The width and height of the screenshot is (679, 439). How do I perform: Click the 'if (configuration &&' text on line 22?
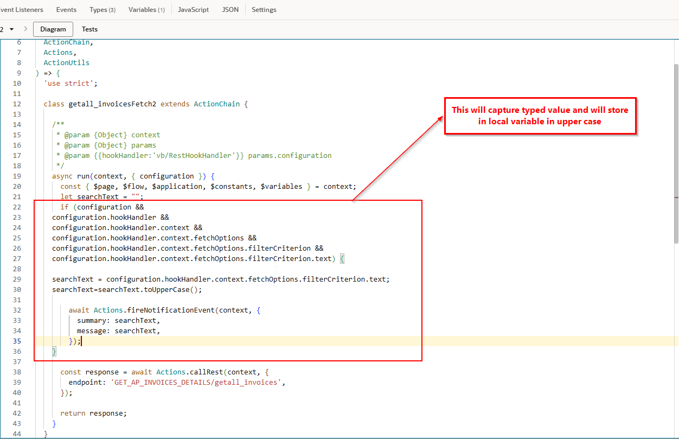102,207
